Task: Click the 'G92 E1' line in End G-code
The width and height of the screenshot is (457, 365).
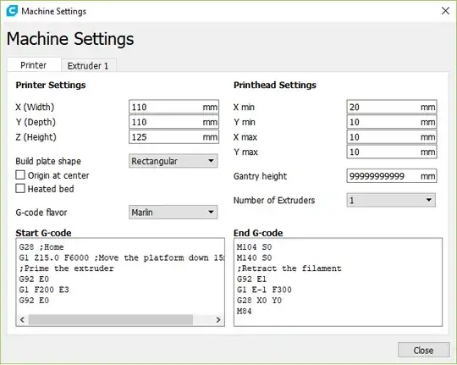Action: coord(251,279)
